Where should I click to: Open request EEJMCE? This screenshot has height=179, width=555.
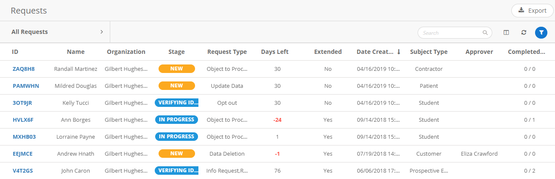click(23, 154)
